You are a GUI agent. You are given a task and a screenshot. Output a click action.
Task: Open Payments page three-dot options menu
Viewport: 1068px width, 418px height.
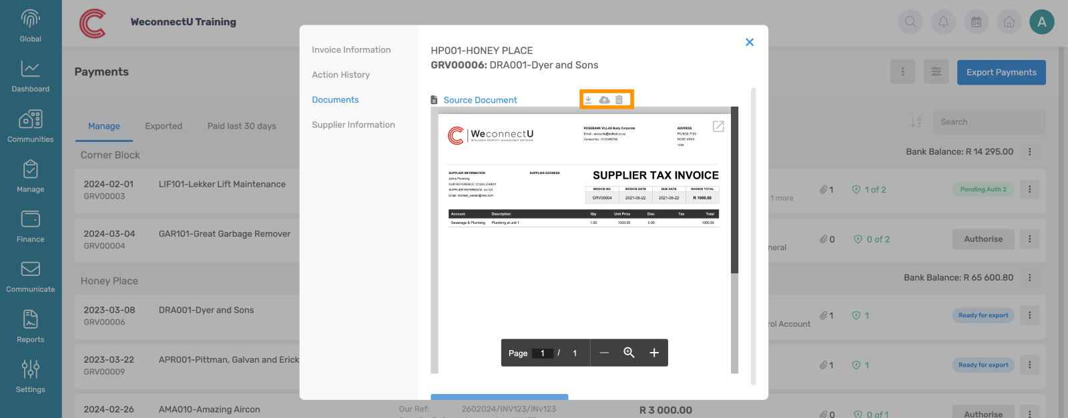902,72
